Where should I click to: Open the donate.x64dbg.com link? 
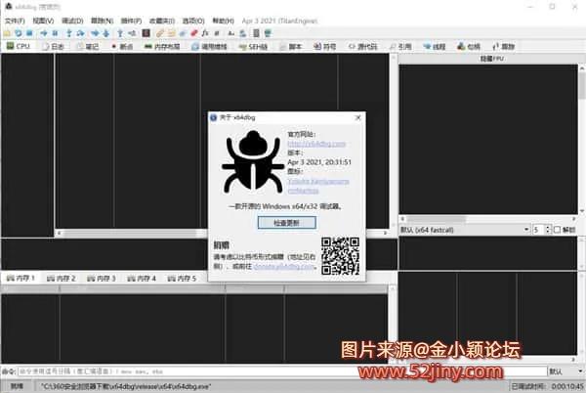point(283,267)
